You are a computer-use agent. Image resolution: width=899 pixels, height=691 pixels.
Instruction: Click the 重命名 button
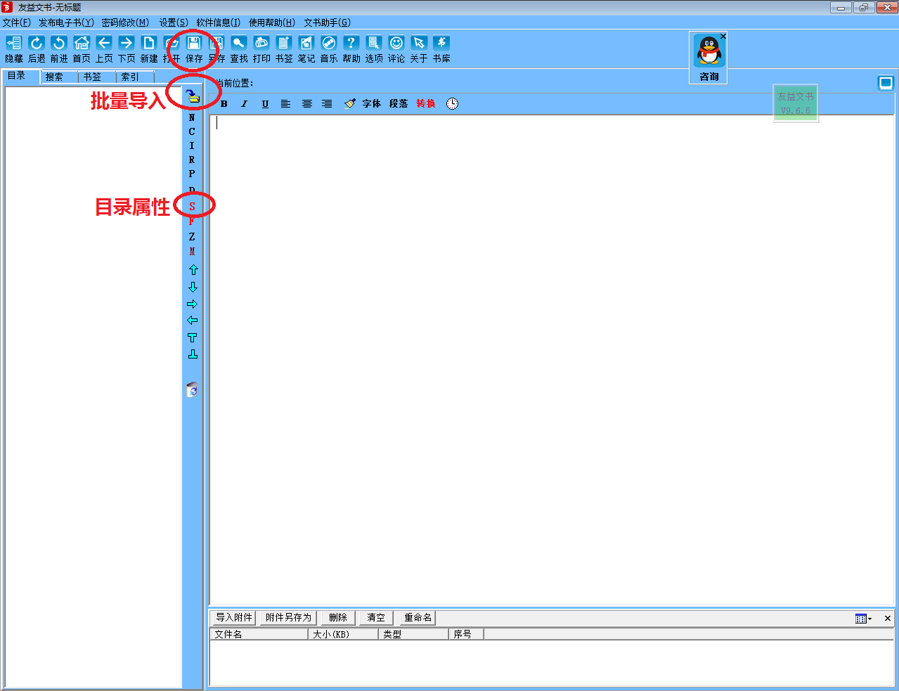418,618
